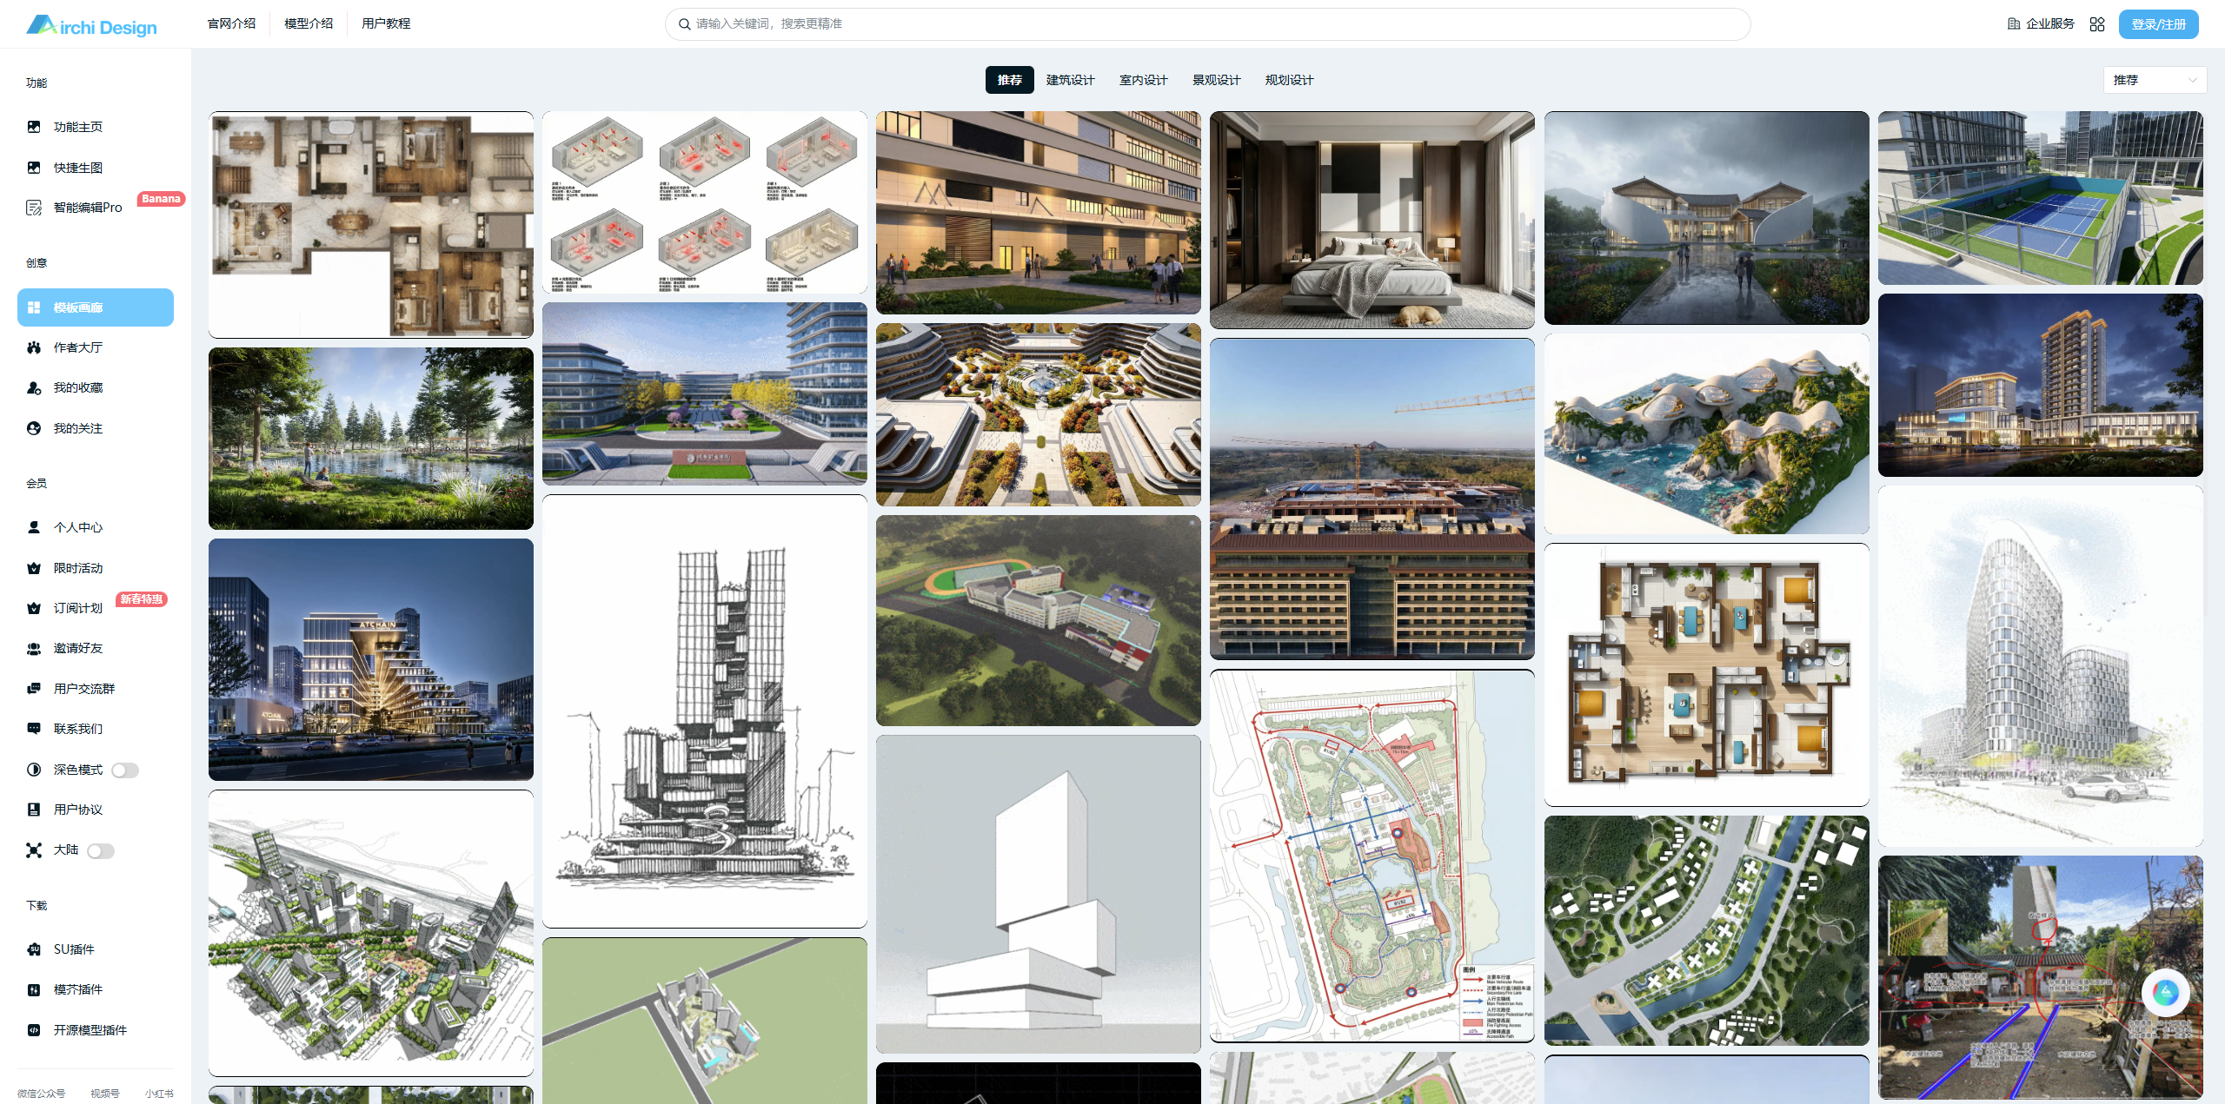The height and width of the screenshot is (1104, 2225).
Task: Click the SU插件 download icon
Action: (x=34, y=949)
